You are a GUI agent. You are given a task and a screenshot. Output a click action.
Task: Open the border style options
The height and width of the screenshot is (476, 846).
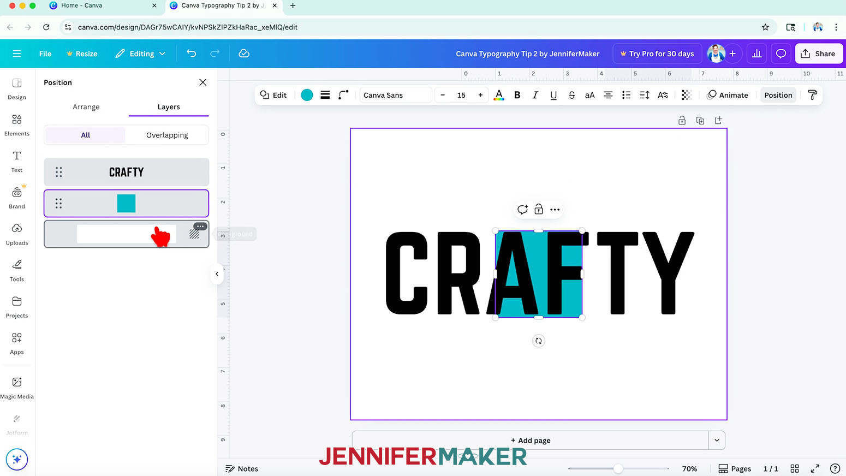[x=325, y=95]
